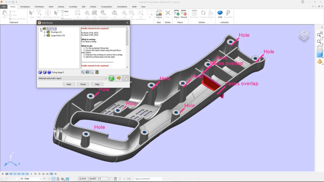Click the view cube in the viewport

point(304,35)
